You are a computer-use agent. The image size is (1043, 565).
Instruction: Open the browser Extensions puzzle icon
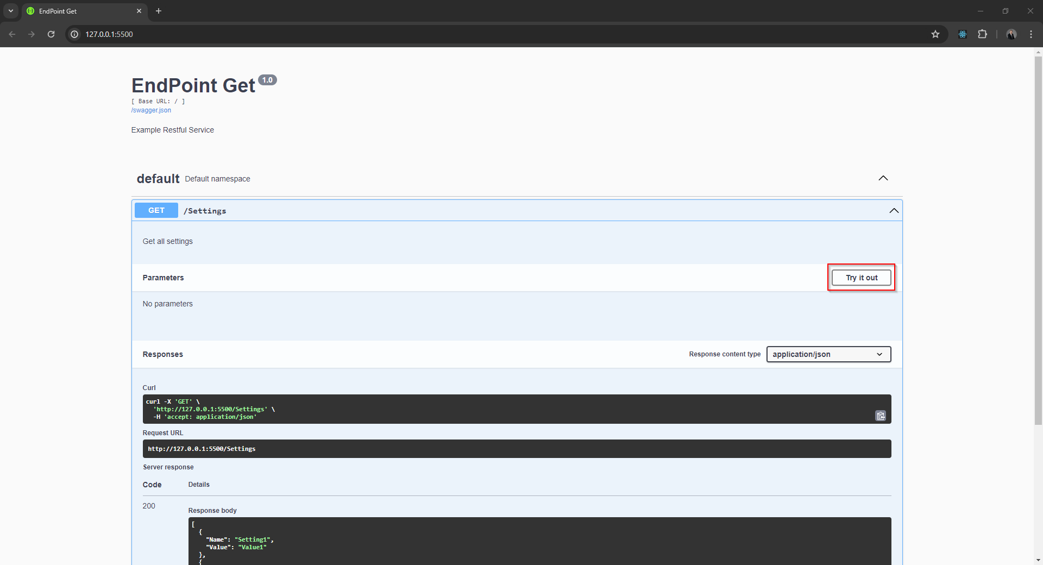click(x=982, y=34)
